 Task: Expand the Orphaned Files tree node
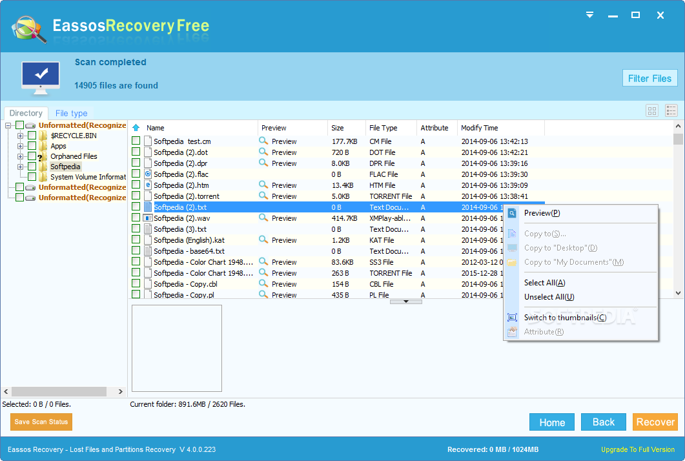[x=20, y=156]
